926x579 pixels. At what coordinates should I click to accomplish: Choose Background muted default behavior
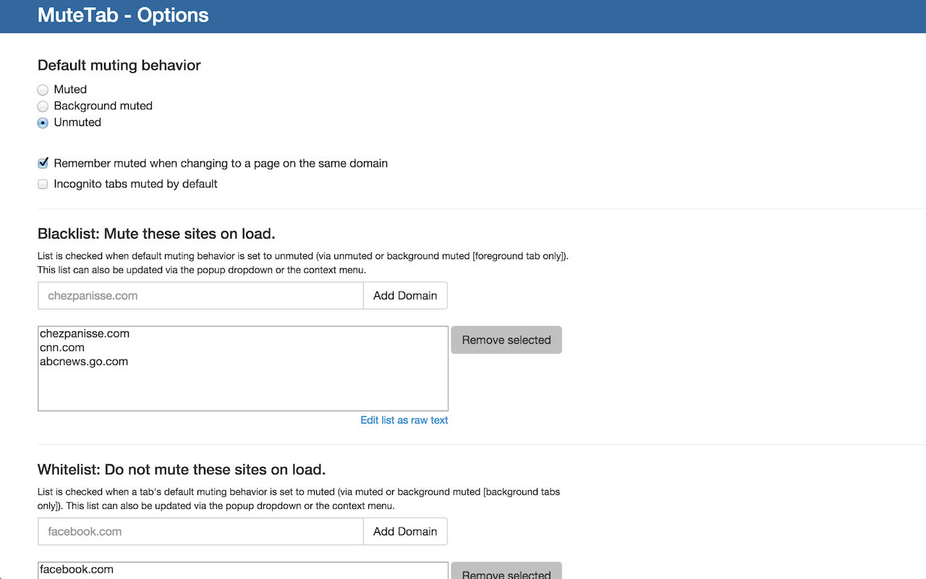pos(43,106)
